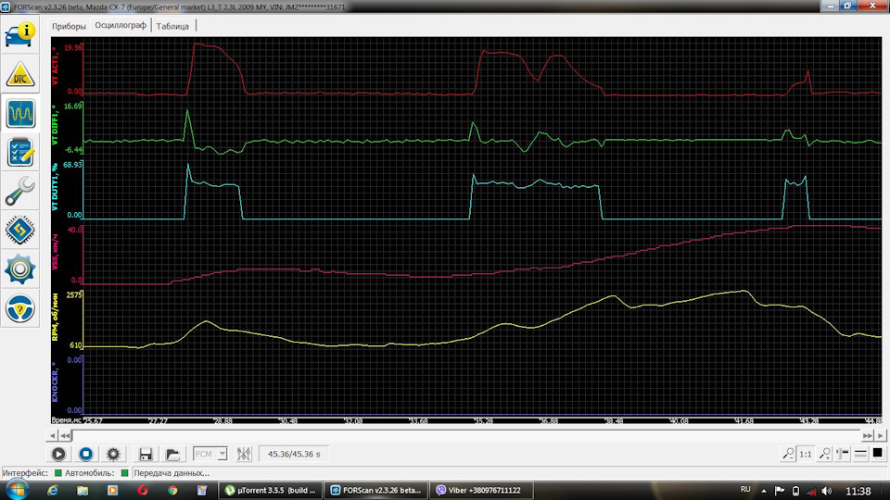Switch to the µTorrent 3.5.5 taskbar window

270,491
